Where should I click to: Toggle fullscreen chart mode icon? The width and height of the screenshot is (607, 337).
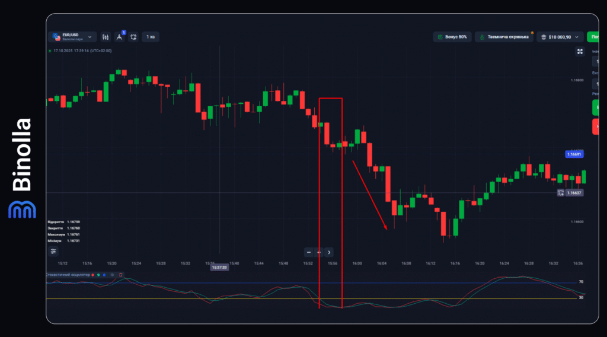(580, 52)
